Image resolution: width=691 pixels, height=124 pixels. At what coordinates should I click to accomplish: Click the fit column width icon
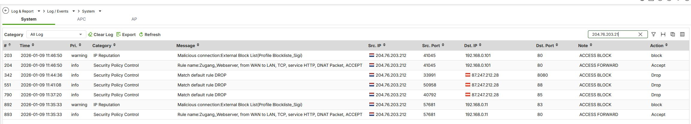click(663, 34)
